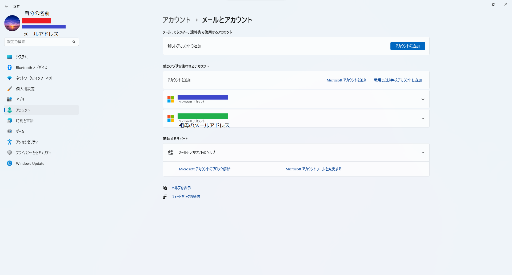512x275 pixels.
Task: Click the Bluetooth icon in sidebar
Action: (10, 67)
